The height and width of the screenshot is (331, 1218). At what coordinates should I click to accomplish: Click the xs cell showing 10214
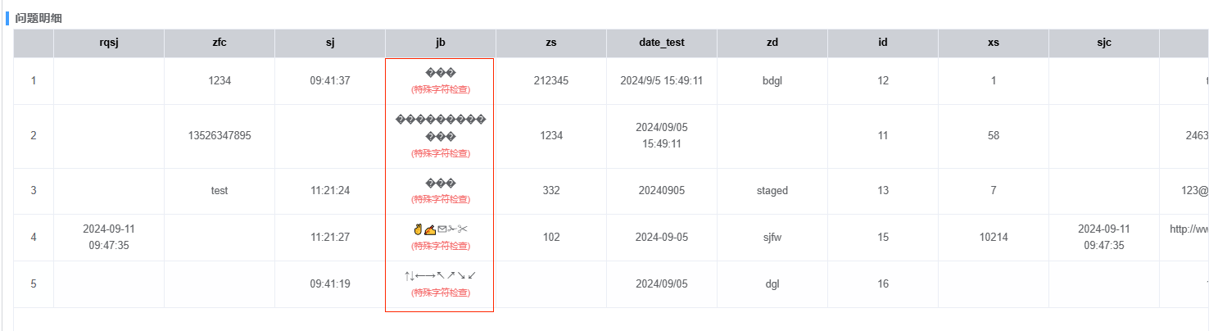click(x=994, y=238)
